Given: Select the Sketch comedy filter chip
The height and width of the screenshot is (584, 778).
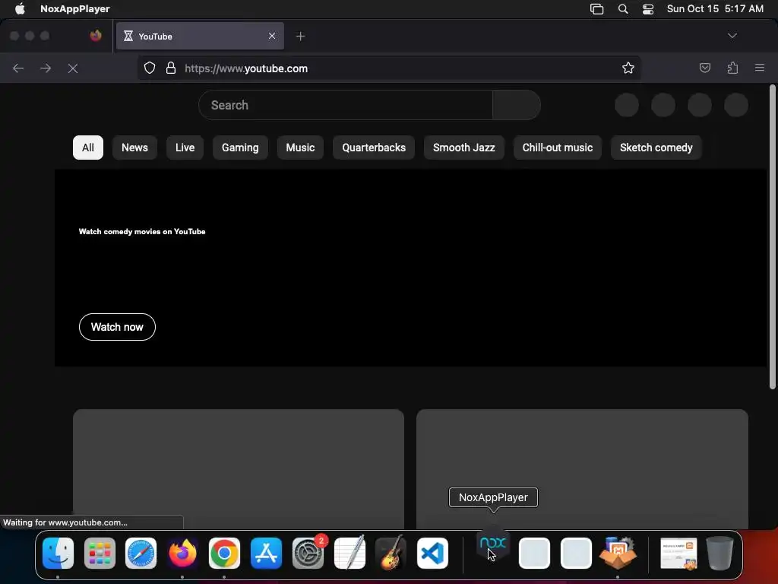Looking at the screenshot, I should coord(656,148).
